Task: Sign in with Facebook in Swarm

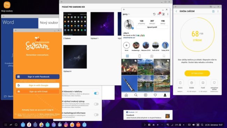Action: tap(37, 77)
